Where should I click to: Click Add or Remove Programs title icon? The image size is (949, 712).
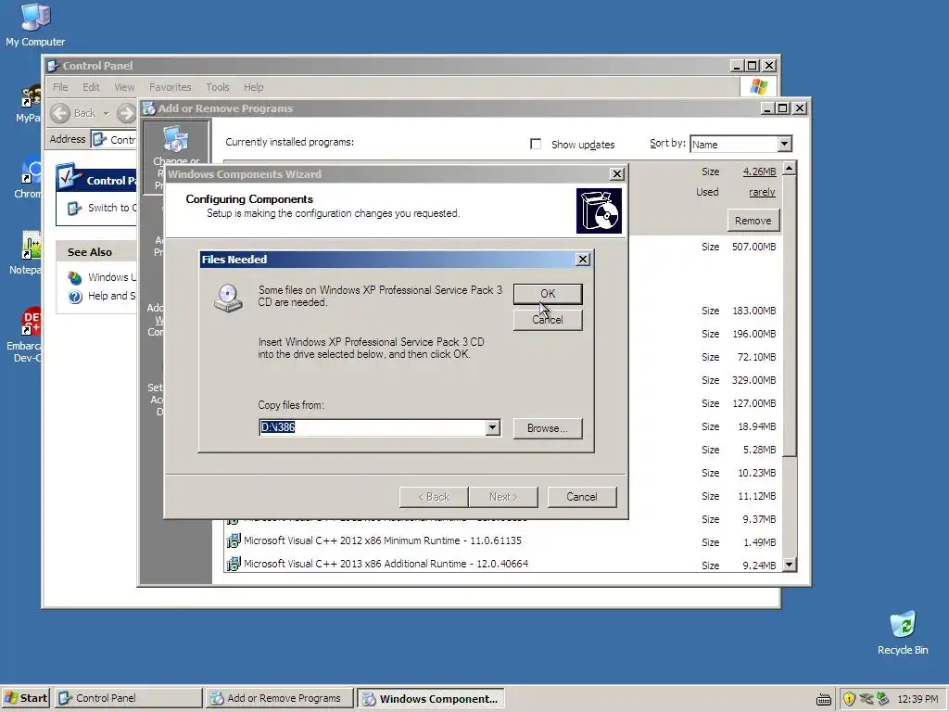pyautogui.click(x=149, y=108)
